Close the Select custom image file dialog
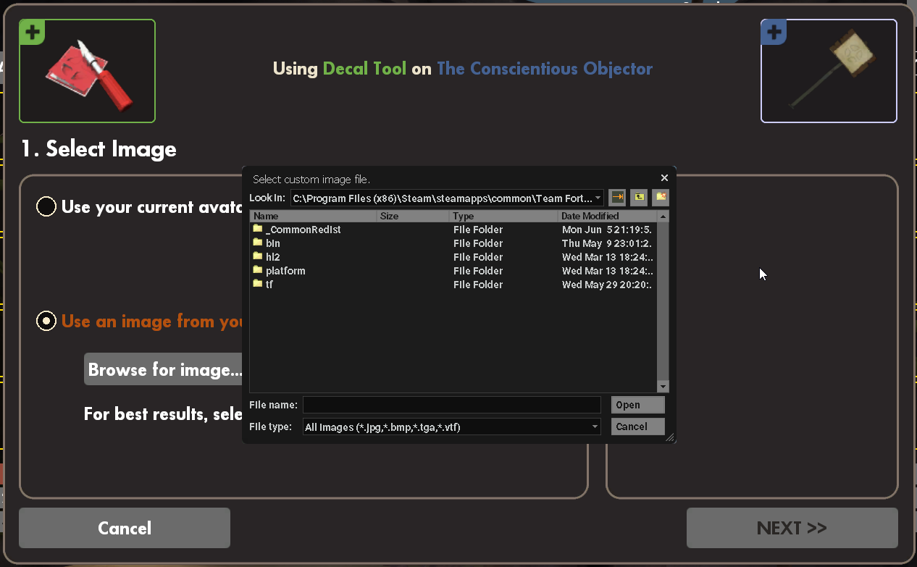This screenshot has width=917, height=567. coord(665,178)
